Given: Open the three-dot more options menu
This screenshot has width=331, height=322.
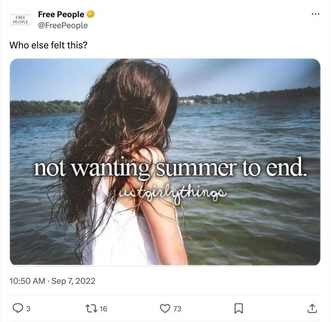Looking at the screenshot, I should (x=315, y=14).
